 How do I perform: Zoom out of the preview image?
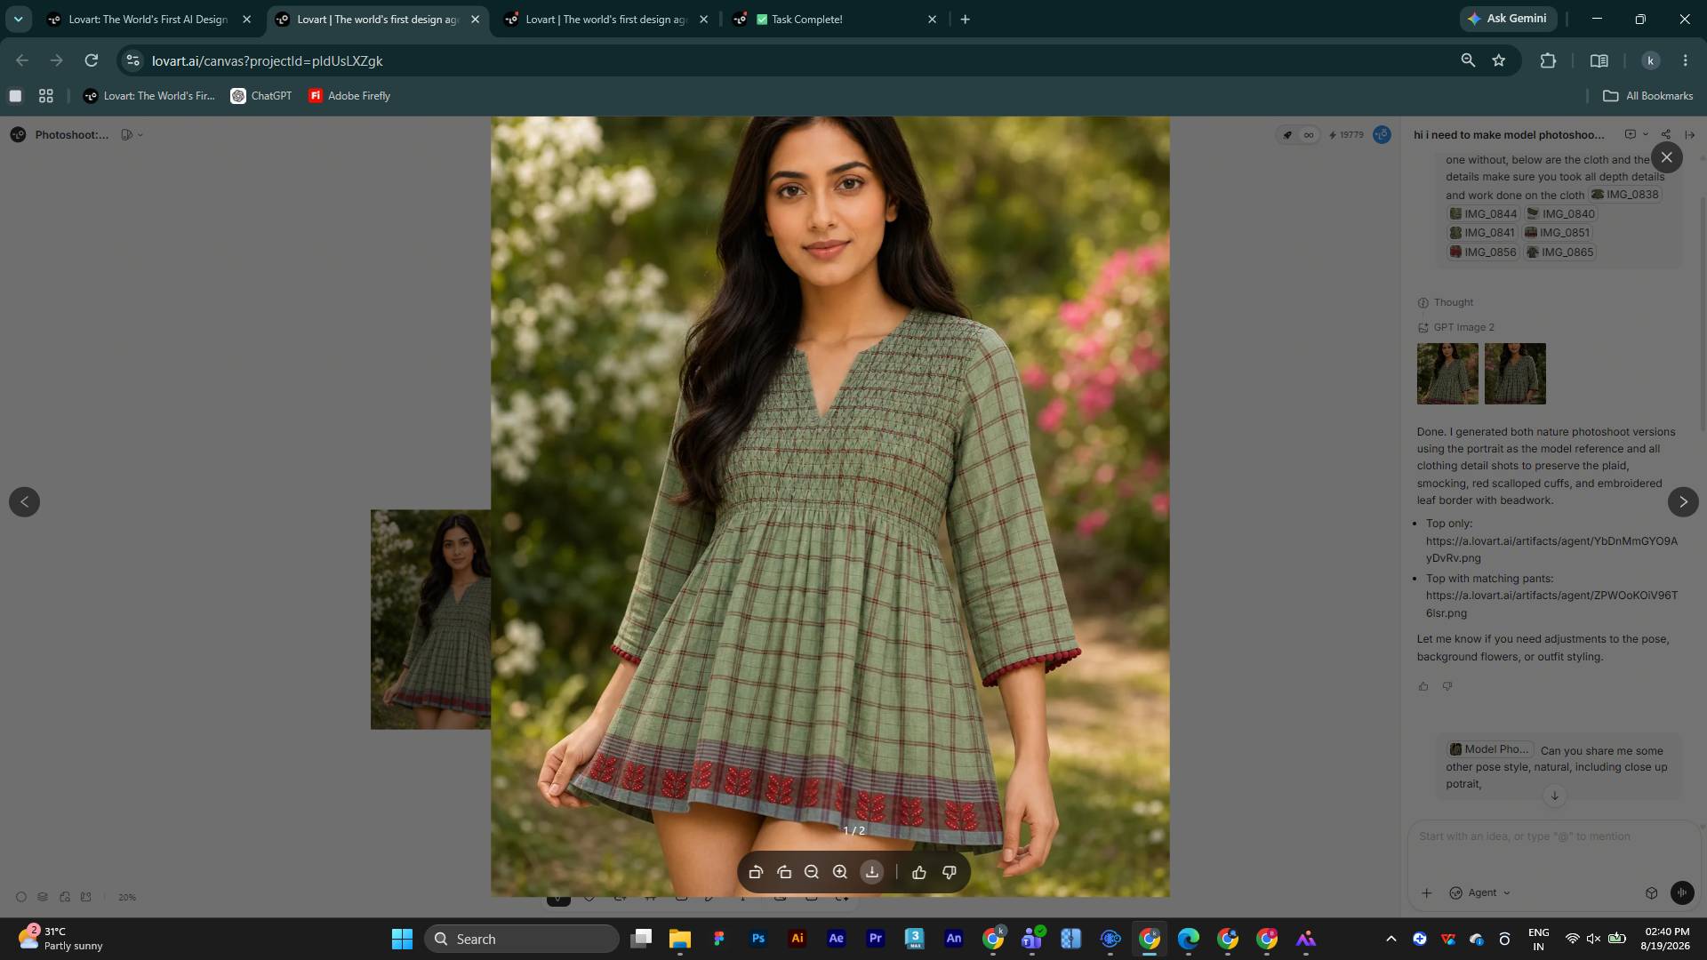[x=811, y=872]
